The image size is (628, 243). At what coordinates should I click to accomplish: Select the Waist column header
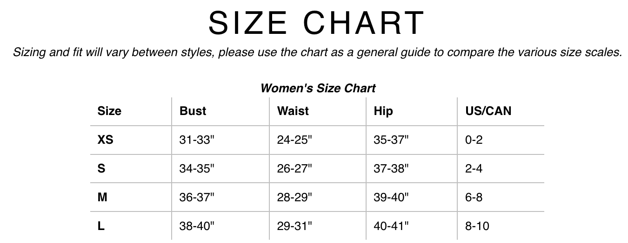(293, 111)
